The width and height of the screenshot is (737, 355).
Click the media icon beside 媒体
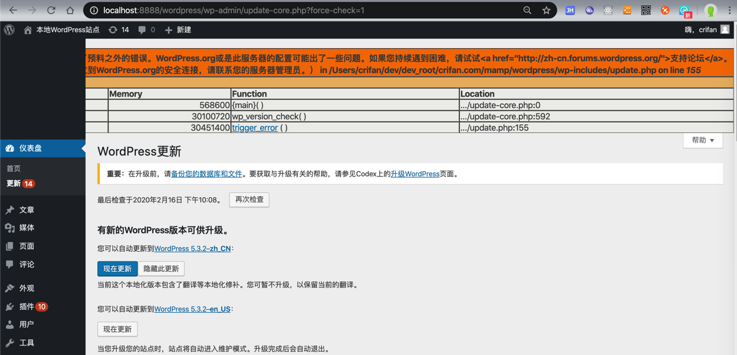9,228
